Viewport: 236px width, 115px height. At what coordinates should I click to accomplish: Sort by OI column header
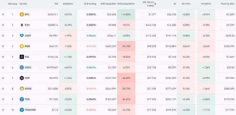point(175,4)
